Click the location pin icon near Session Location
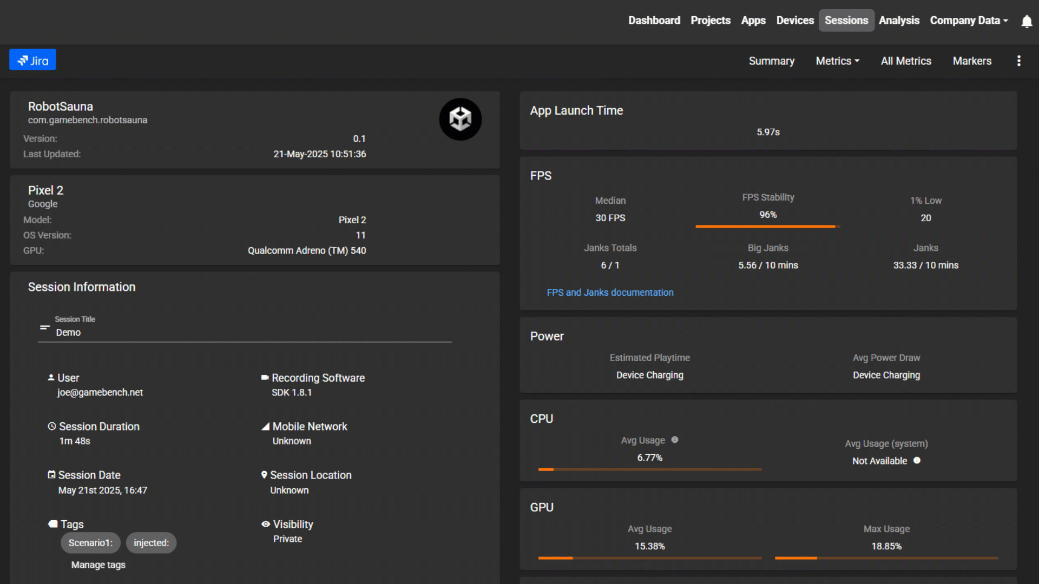This screenshot has width=1039, height=584. tap(264, 475)
